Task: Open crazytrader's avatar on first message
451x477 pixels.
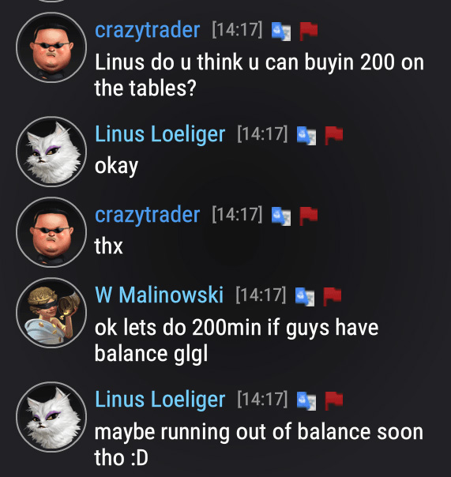Action: click(x=51, y=47)
